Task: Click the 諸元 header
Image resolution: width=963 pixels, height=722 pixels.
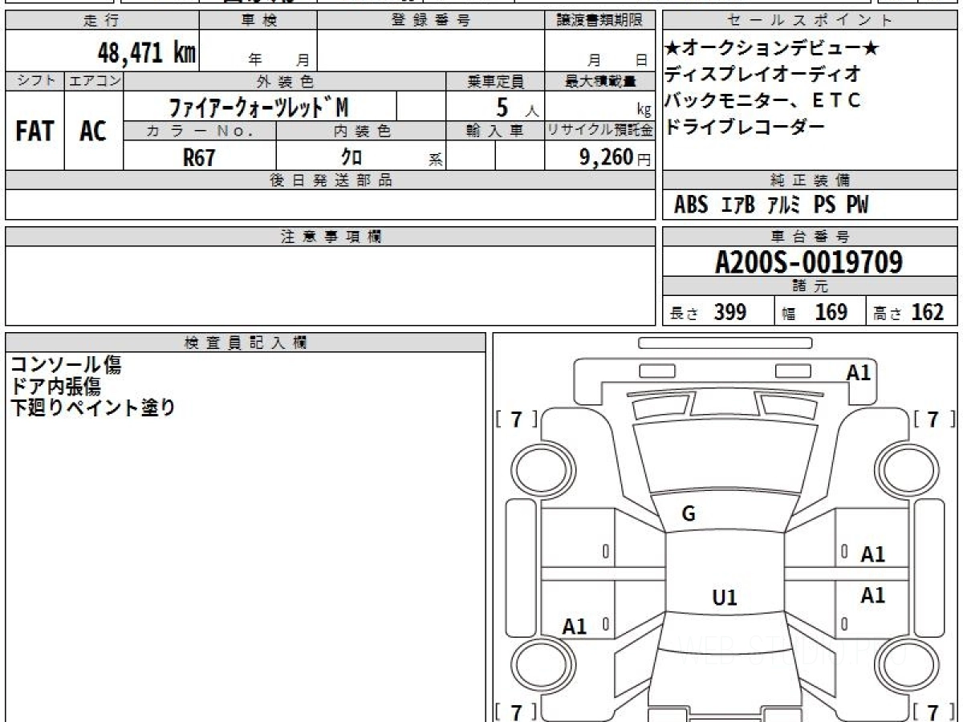Action: (811, 286)
